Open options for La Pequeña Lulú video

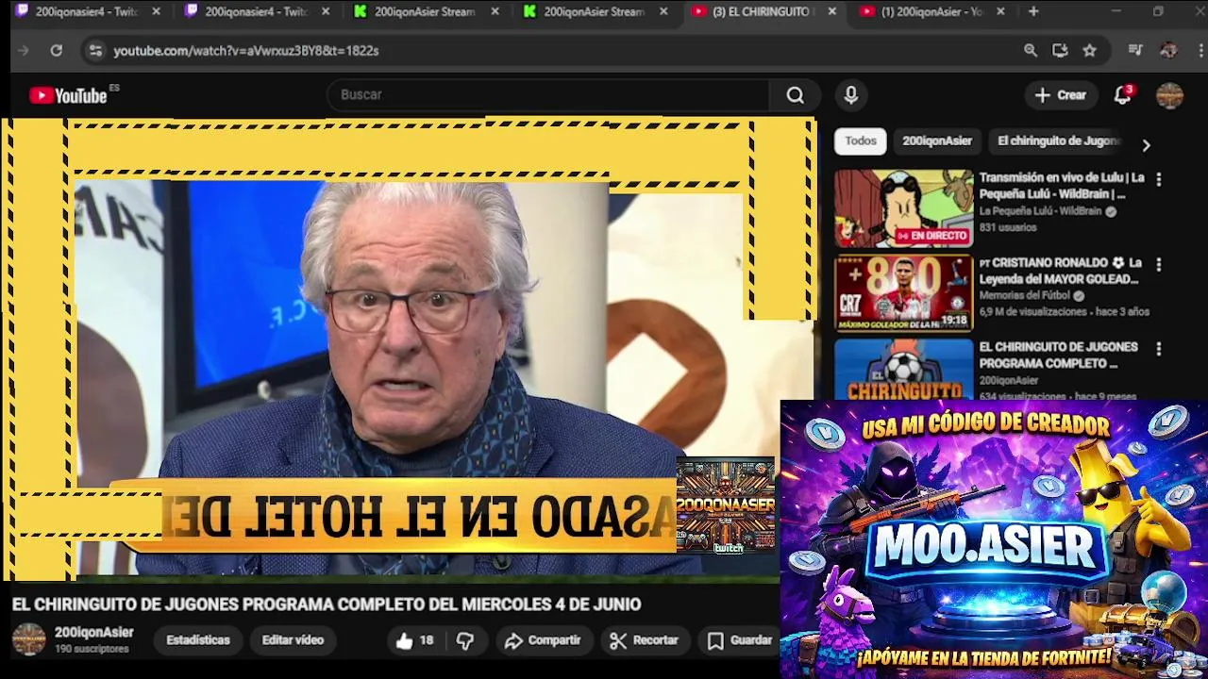pos(1159,179)
